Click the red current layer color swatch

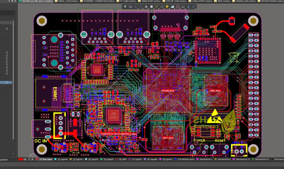tap(20, 159)
